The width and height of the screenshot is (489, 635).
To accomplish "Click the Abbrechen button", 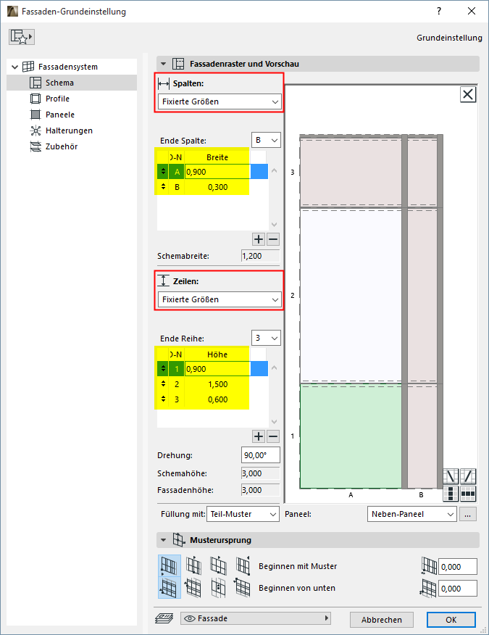I will (x=382, y=620).
